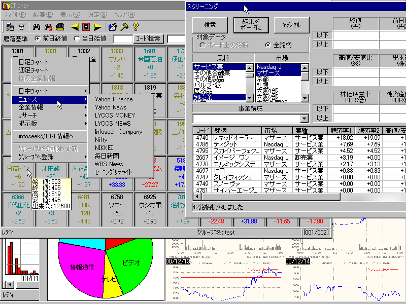
Task: Click the yellow question mark help icon
Action: click(136, 27)
